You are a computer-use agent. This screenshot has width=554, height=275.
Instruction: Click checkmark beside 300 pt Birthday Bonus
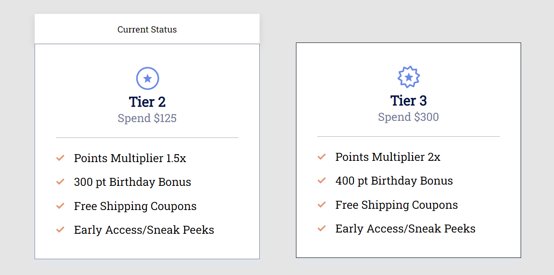(x=60, y=182)
